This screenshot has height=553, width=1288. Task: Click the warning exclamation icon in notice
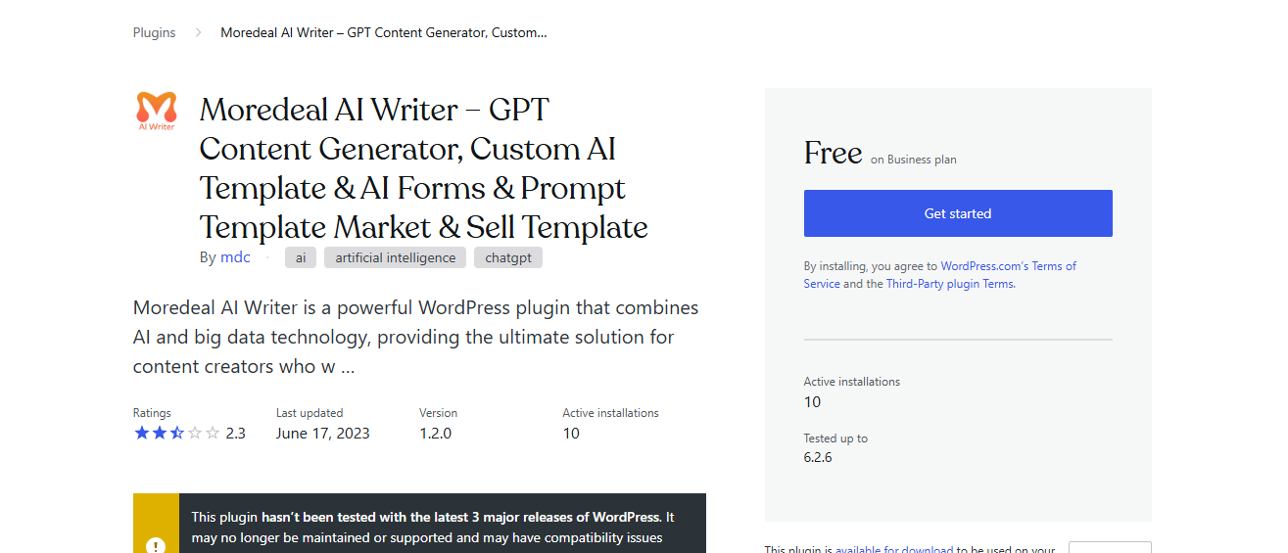tap(156, 545)
